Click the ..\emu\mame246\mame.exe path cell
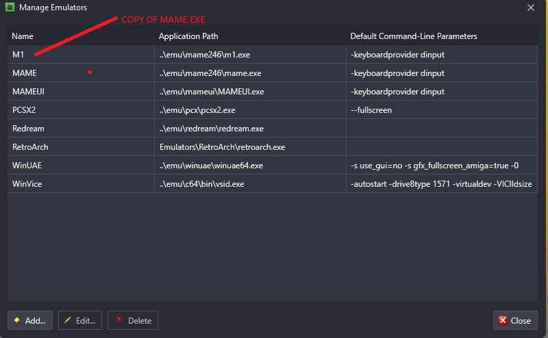 point(250,73)
